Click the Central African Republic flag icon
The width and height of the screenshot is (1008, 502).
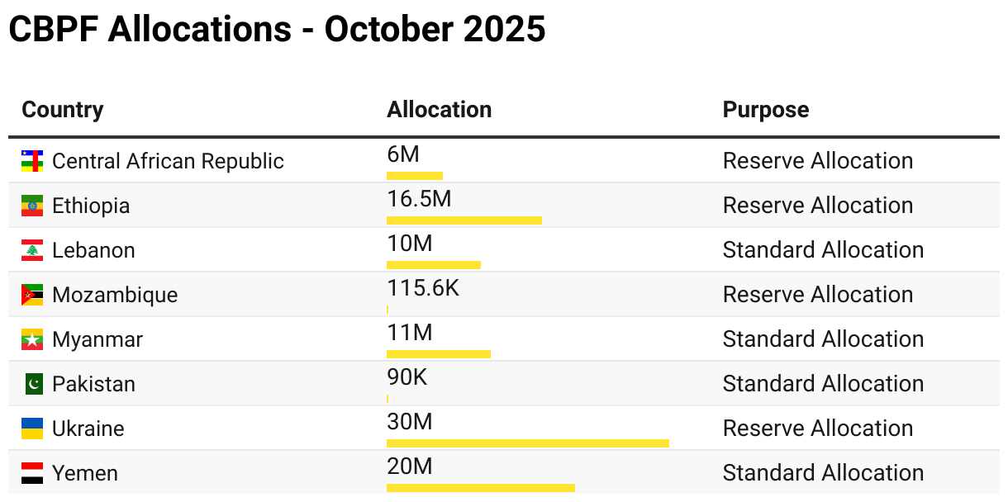coord(32,161)
